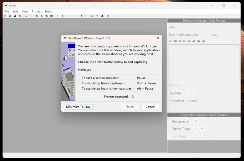Viewport: 244px width, 161px height.
Task: Click the Cancel button in wizard
Action: [x=150, y=107]
